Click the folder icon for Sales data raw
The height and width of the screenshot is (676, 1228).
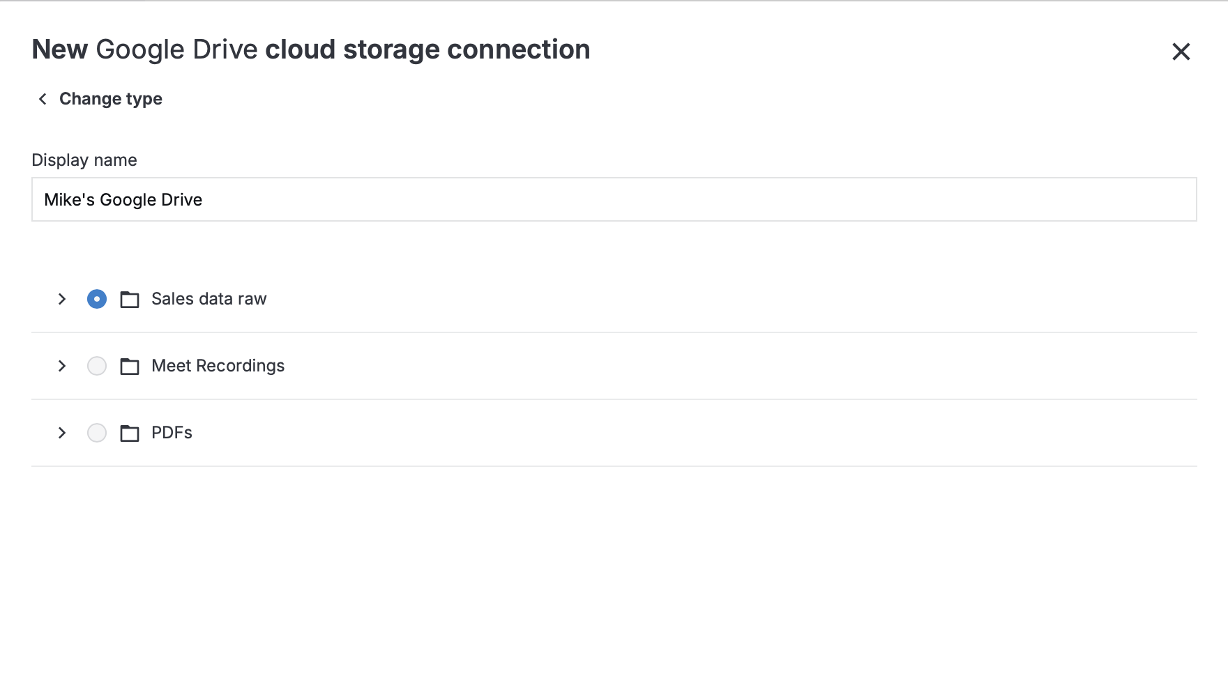point(130,300)
